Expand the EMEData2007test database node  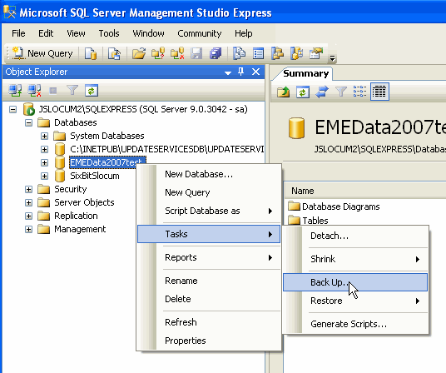(x=44, y=162)
